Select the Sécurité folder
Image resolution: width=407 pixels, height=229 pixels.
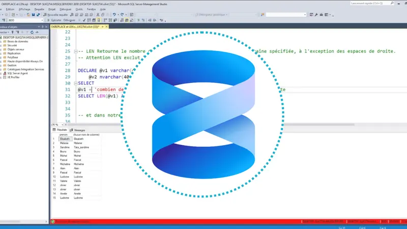click(x=12, y=45)
